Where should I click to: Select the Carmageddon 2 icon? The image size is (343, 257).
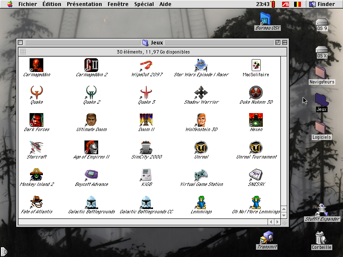coord(91,65)
